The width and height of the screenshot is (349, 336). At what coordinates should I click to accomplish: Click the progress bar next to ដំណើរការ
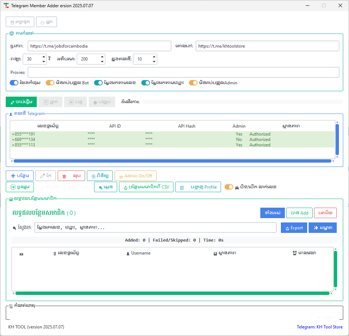[243, 102]
